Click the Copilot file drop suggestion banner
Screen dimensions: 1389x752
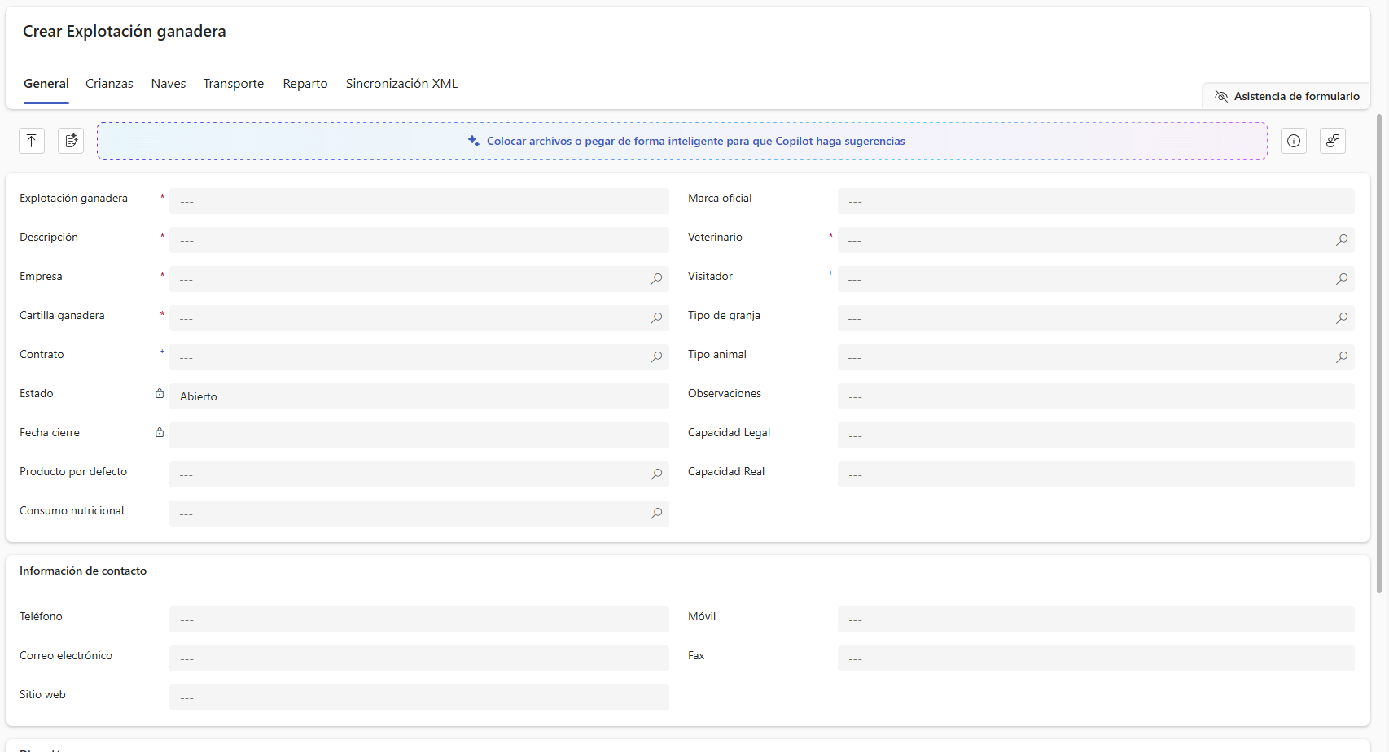tap(681, 141)
